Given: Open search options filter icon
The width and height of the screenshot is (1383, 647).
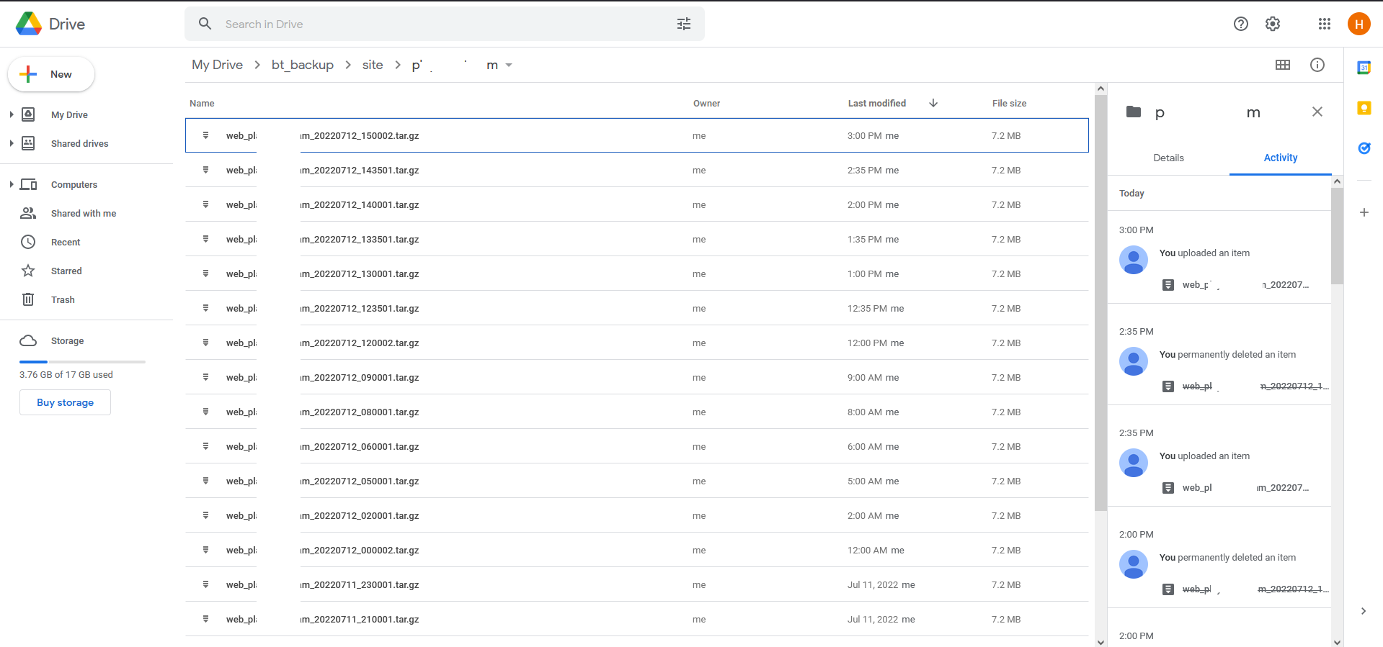Looking at the screenshot, I should click(683, 24).
